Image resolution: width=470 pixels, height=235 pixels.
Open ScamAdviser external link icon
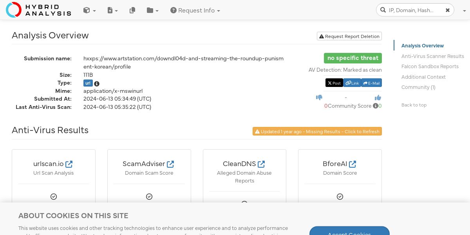click(170, 164)
